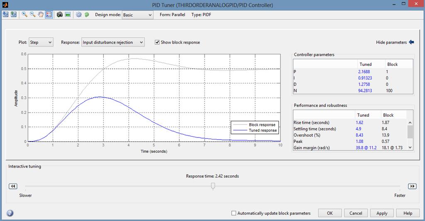This screenshot has height=221, width=425.
Task: Click the response time slider handle
Action: coord(213,186)
